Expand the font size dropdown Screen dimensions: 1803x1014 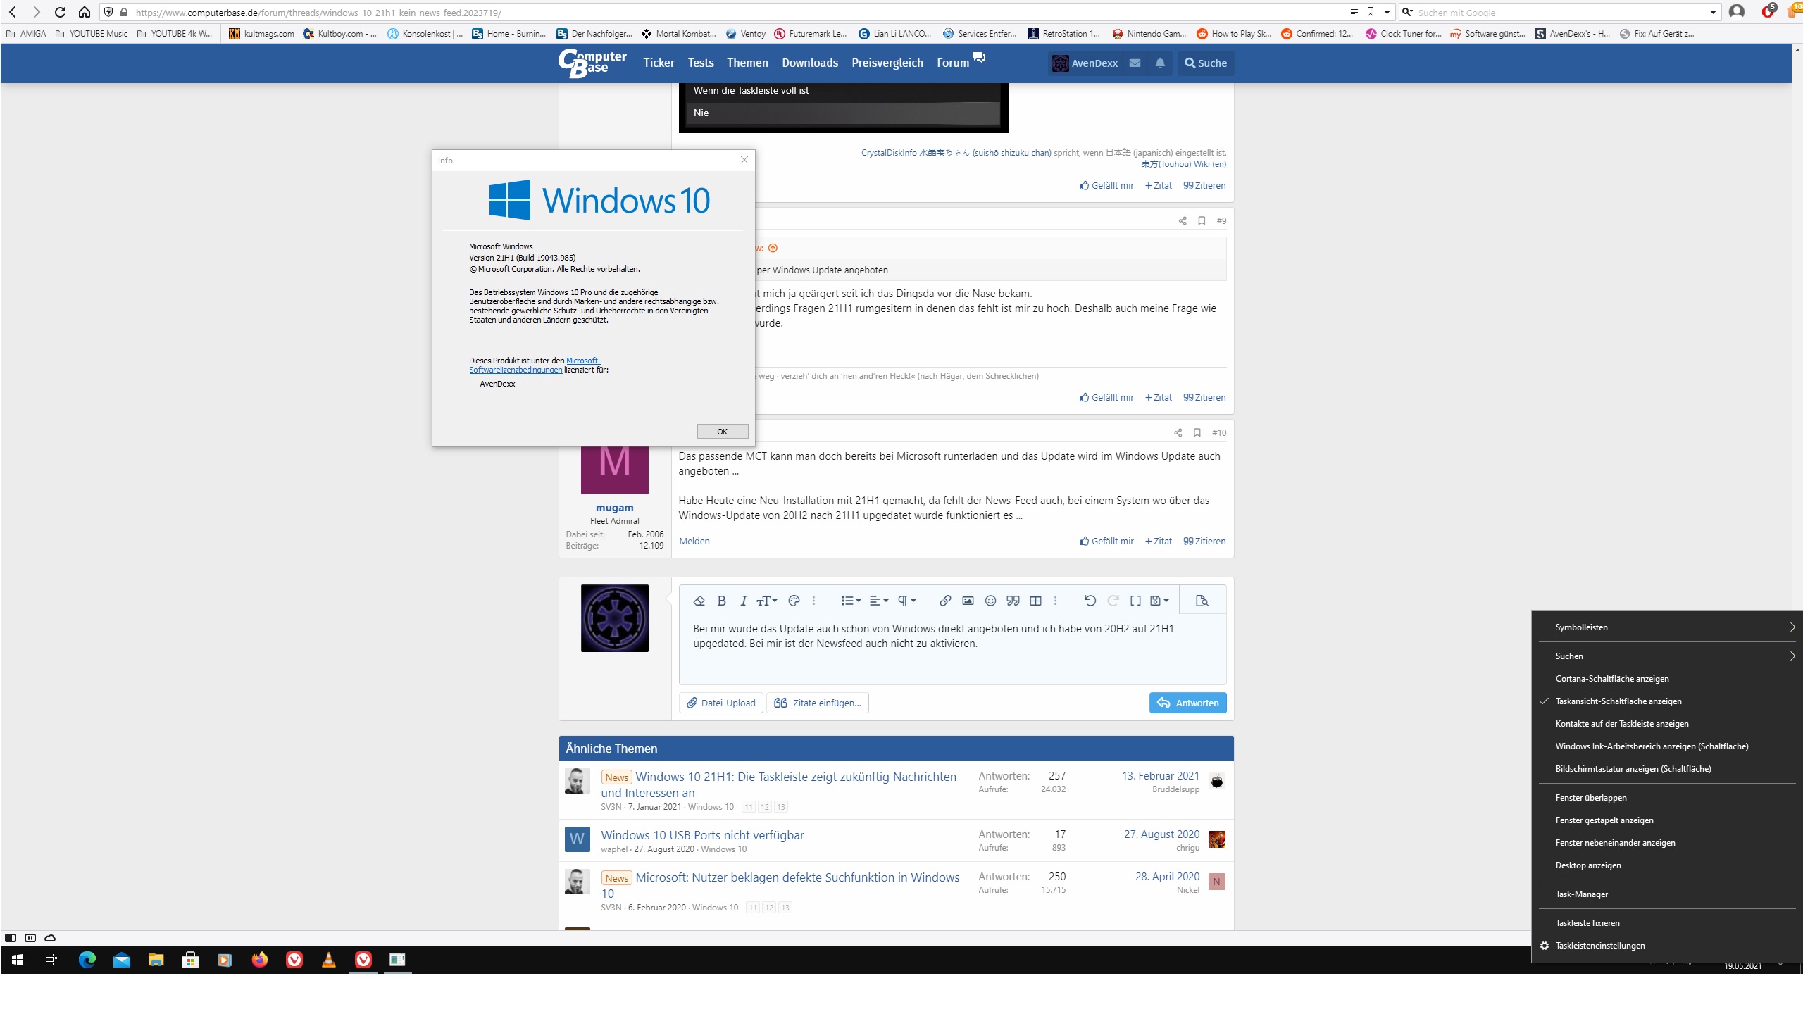pos(766,601)
